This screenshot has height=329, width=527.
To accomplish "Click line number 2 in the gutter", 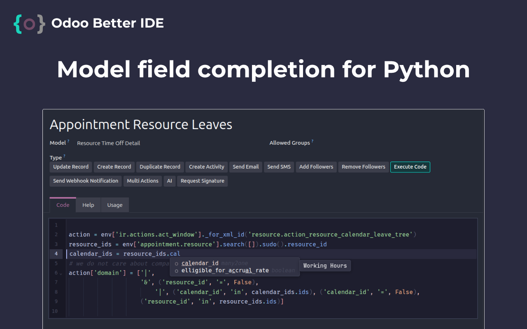I will 56,234.
